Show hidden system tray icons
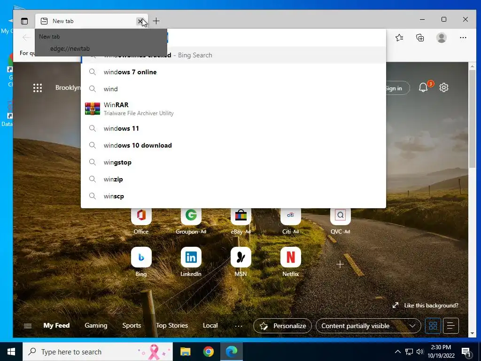The height and width of the screenshot is (361, 481). click(x=397, y=352)
